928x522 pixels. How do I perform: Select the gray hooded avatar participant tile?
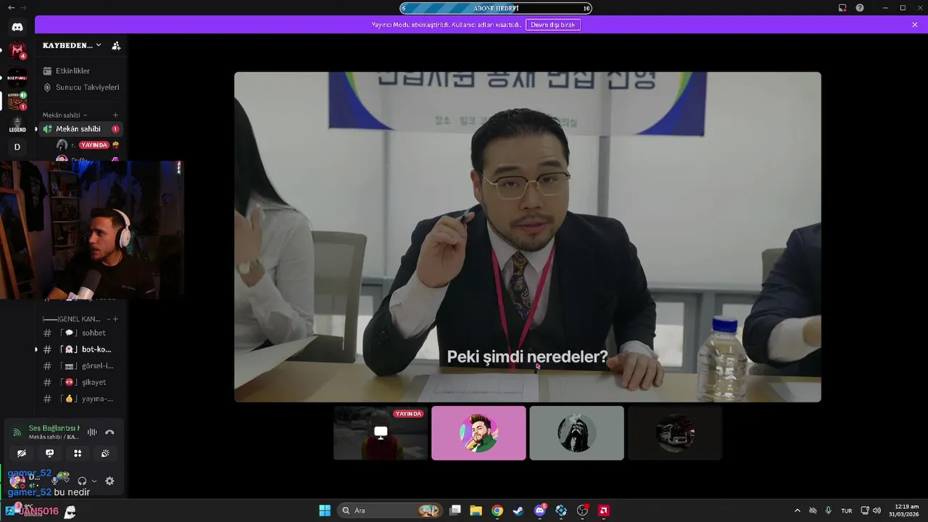pos(576,433)
